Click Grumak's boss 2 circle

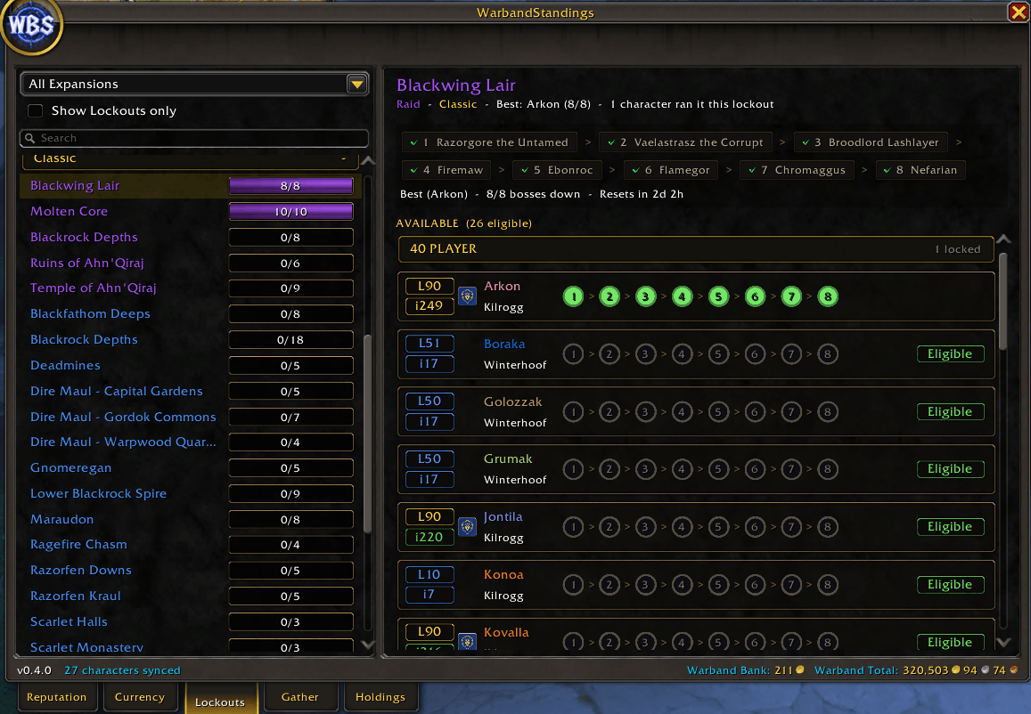(610, 469)
